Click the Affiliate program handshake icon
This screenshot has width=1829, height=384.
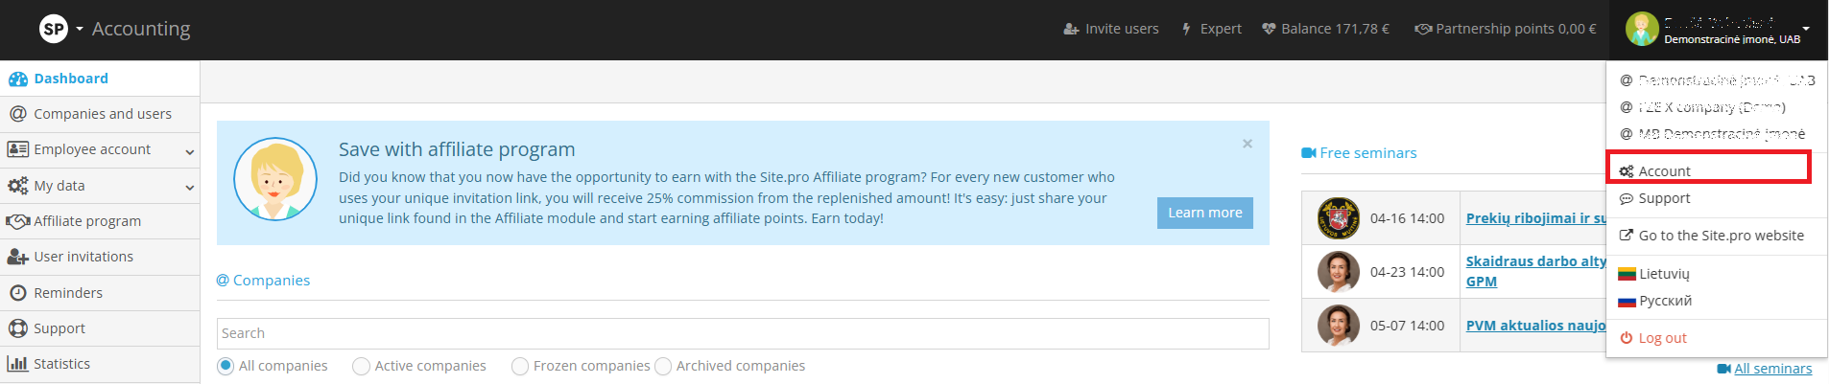click(17, 221)
